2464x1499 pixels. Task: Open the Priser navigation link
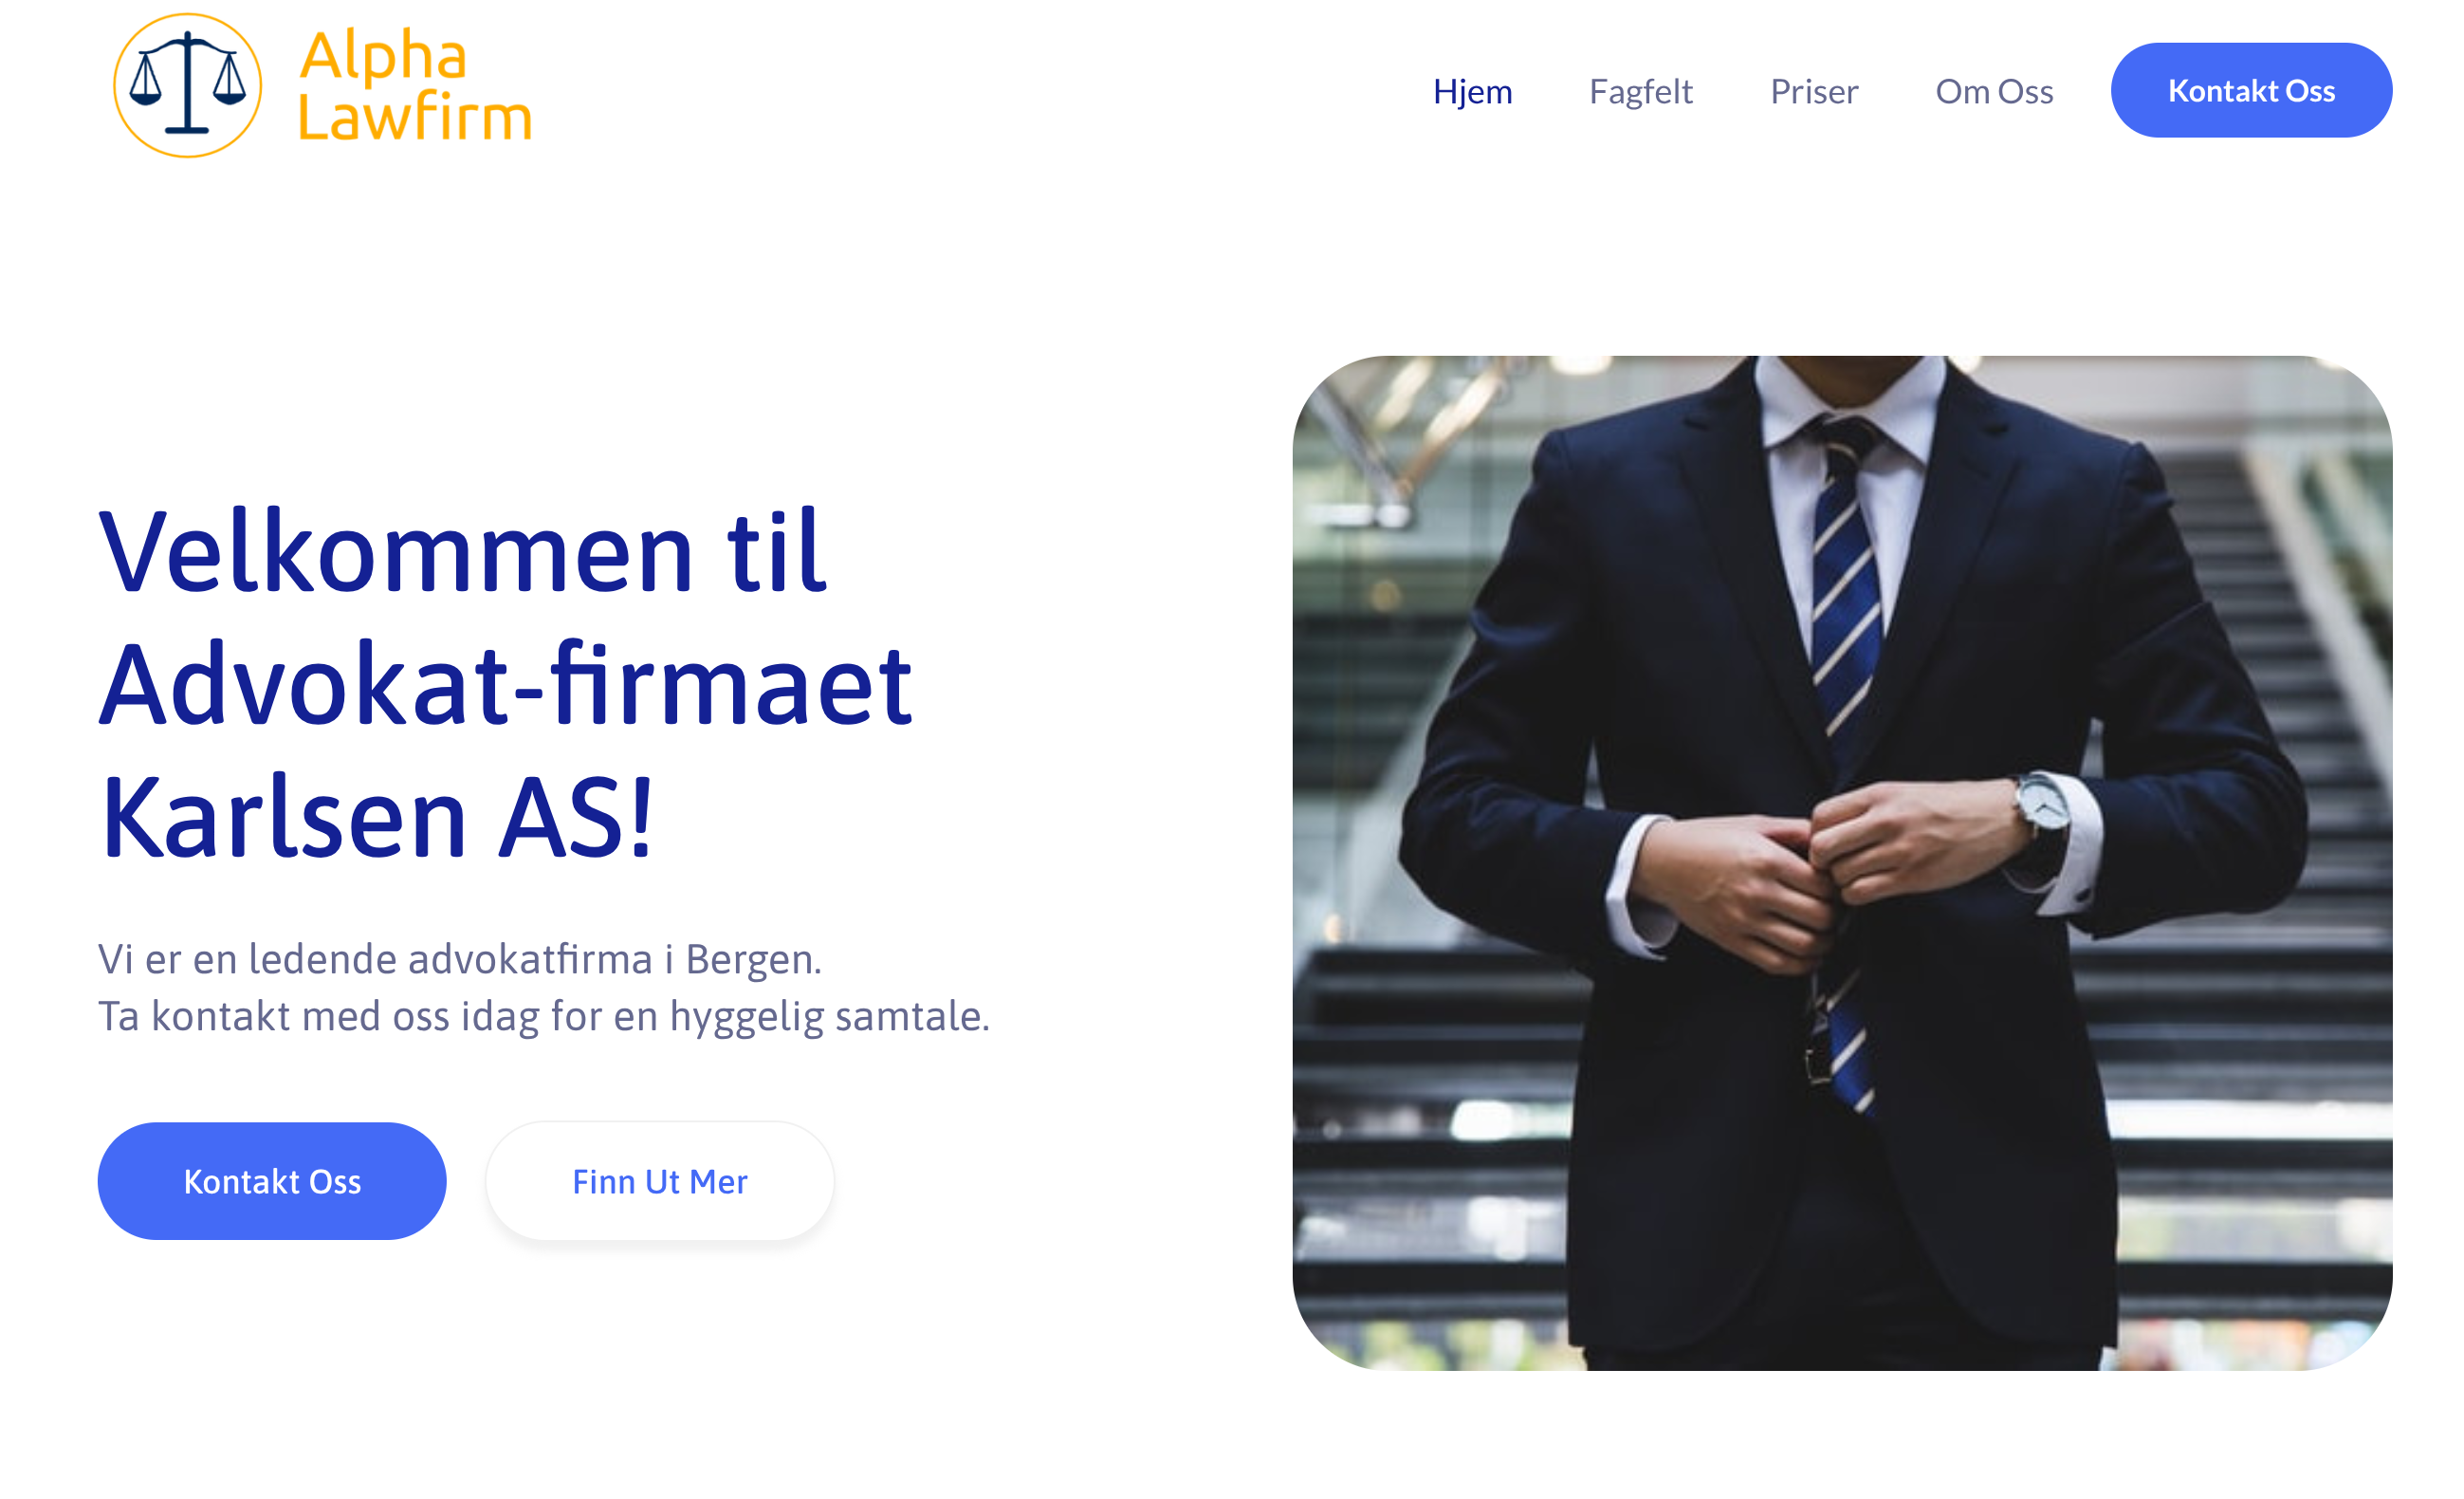tap(1814, 91)
